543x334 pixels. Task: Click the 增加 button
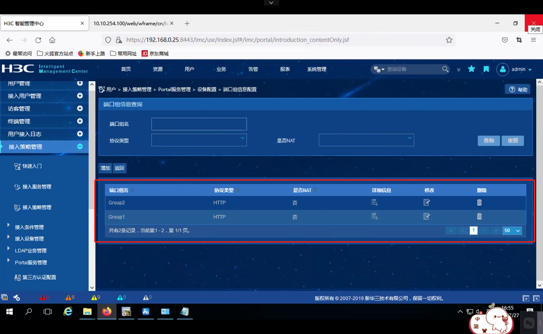pos(105,168)
